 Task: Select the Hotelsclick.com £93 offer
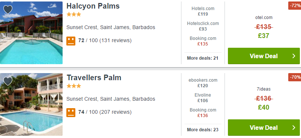click(x=203, y=26)
